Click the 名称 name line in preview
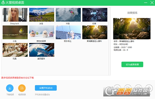This screenshot has height=99, width=155. [x=124, y=41]
